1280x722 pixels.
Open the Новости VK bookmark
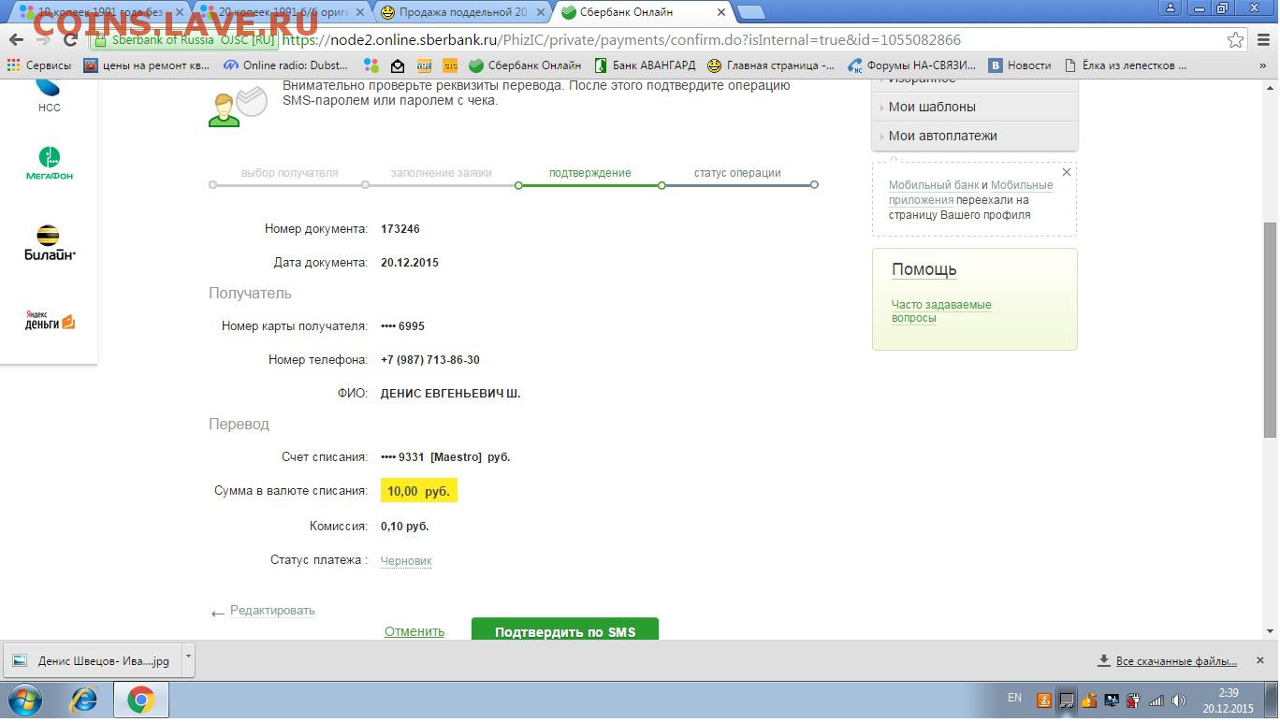[1020, 65]
